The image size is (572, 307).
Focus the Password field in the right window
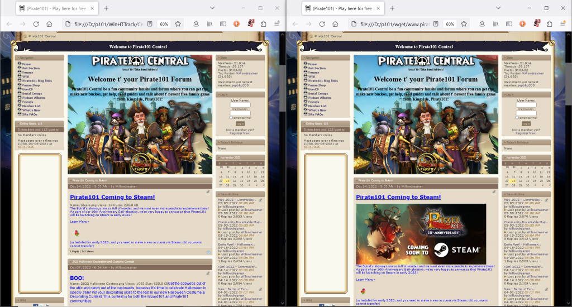point(526,113)
